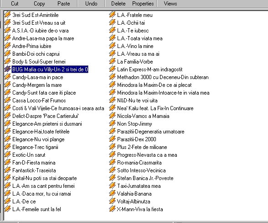Open Properties from the toolbar

coord(143,4)
